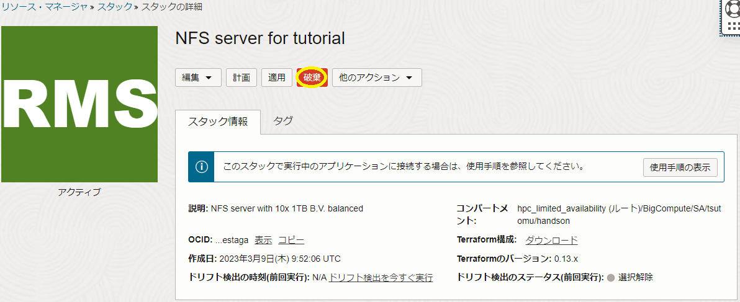
Task: Click the green RMS stack icon
Action: (79, 104)
